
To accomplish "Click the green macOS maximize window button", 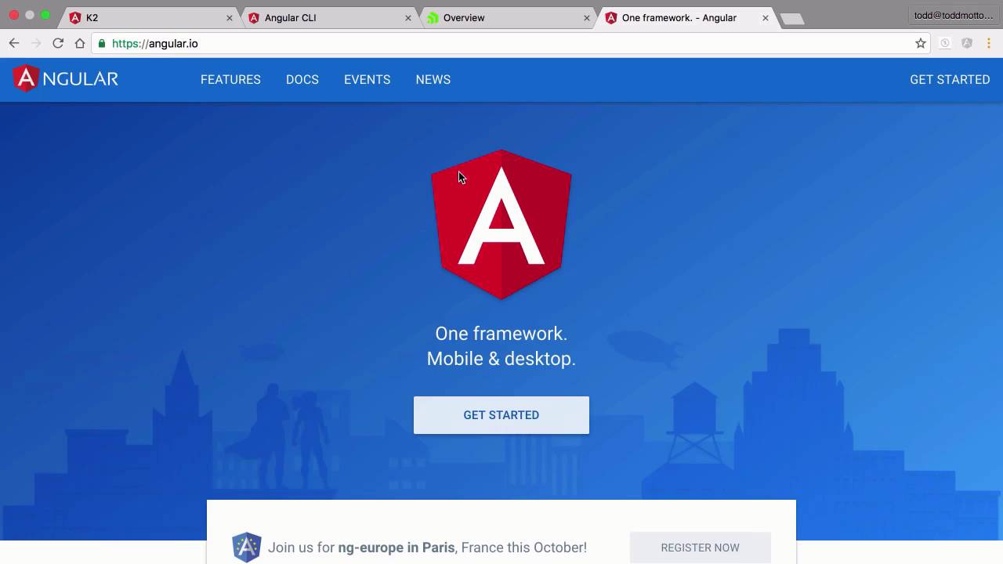I will pos(45,15).
